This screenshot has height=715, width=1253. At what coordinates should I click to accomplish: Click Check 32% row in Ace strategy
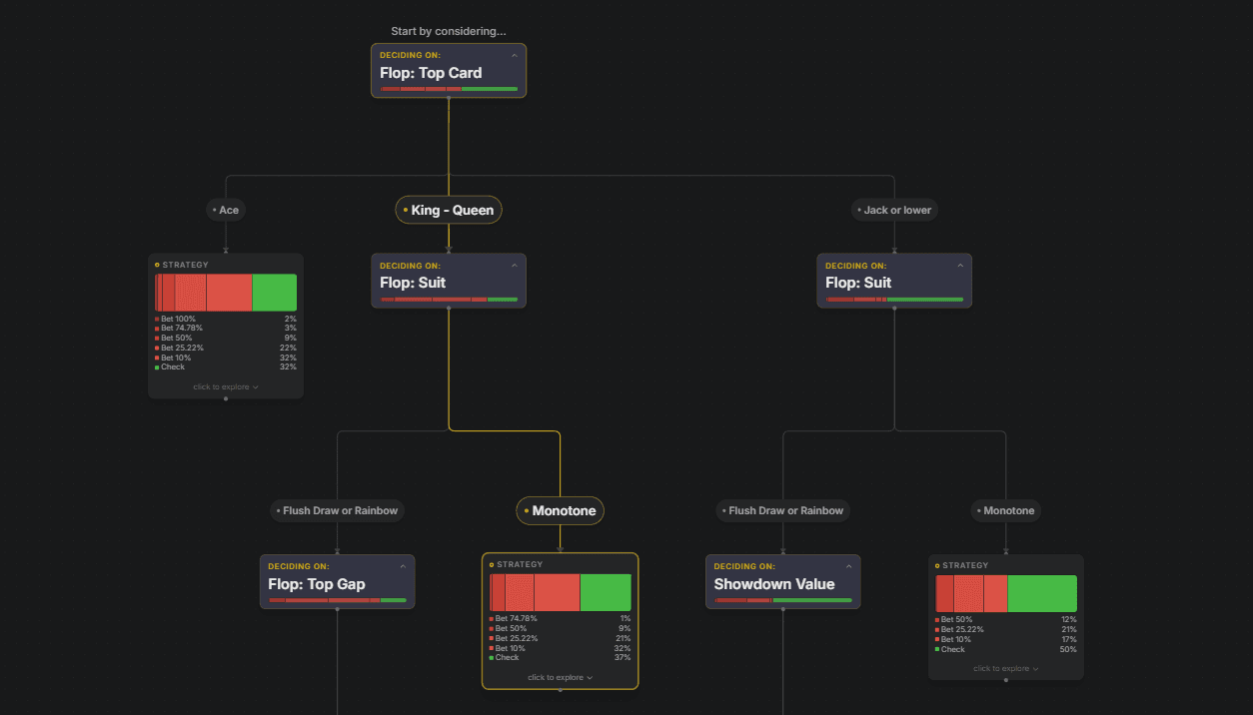click(x=226, y=366)
